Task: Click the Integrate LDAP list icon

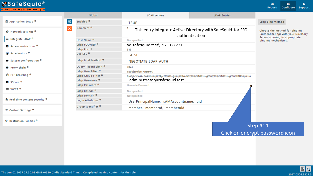Action: (7, 39)
